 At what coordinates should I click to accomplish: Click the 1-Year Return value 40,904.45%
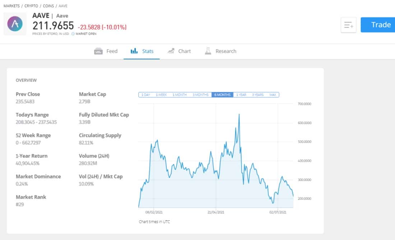click(28, 164)
